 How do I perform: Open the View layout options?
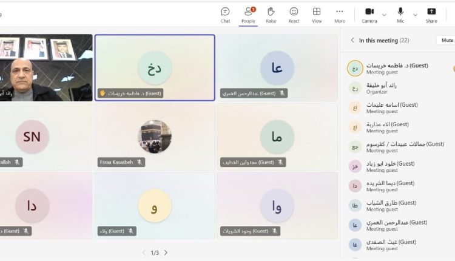click(317, 15)
